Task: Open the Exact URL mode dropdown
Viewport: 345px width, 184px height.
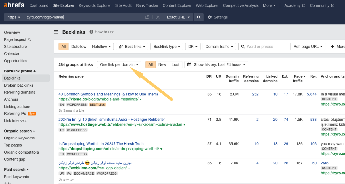Action: click(x=178, y=17)
